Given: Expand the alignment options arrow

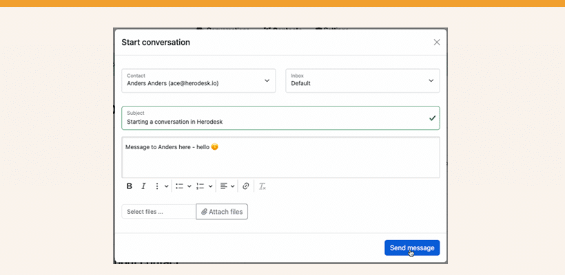Looking at the screenshot, I should [233, 186].
